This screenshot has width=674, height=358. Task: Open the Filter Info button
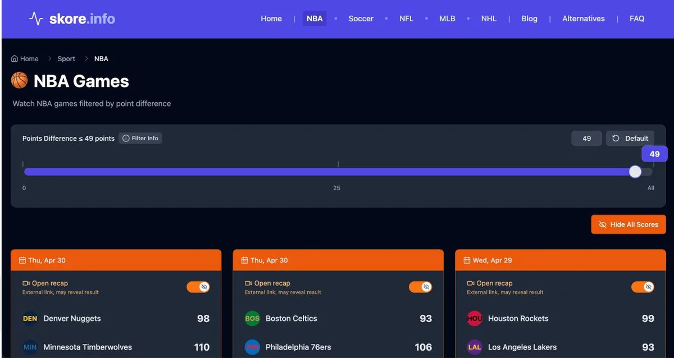(x=140, y=138)
